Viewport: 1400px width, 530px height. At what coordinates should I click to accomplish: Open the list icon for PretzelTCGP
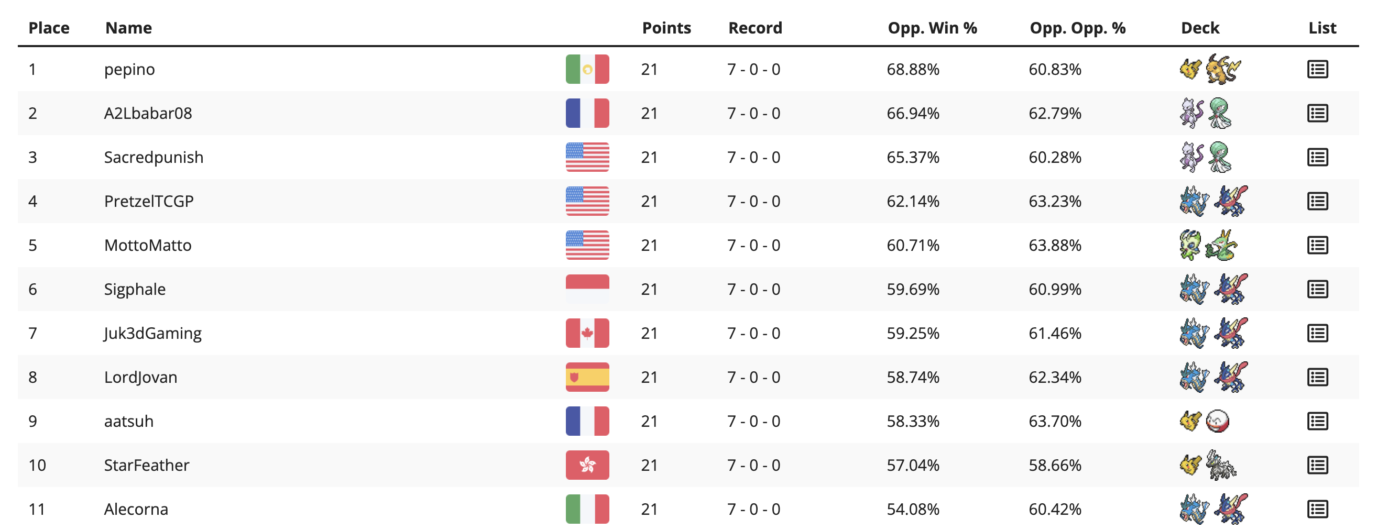pos(1317,201)
